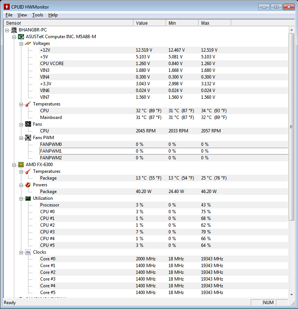Close the HWMonitor window
This screenshot has height=309, width=298.
(x=289, y=7)
